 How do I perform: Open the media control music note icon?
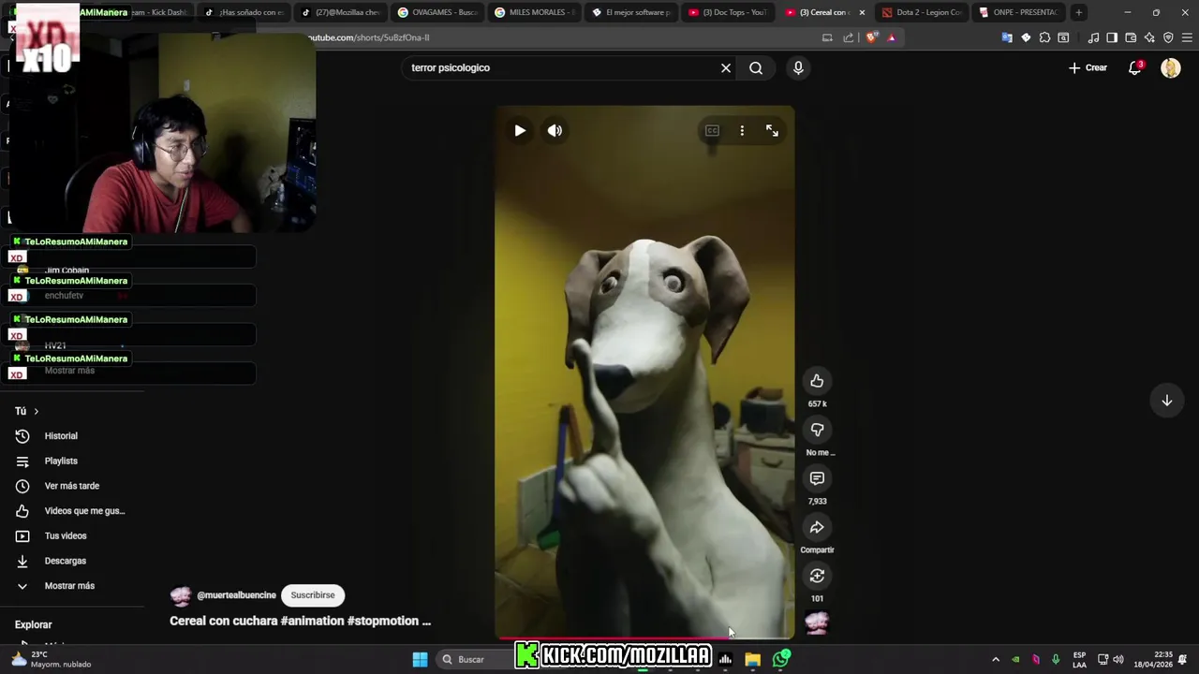(x=1093, y=37)
